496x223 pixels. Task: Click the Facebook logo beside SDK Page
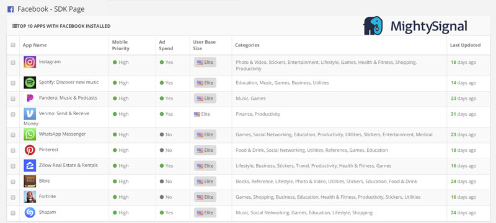click(x=11, y=9)
